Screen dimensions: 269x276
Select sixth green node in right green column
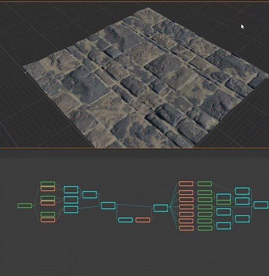(205, 221)
